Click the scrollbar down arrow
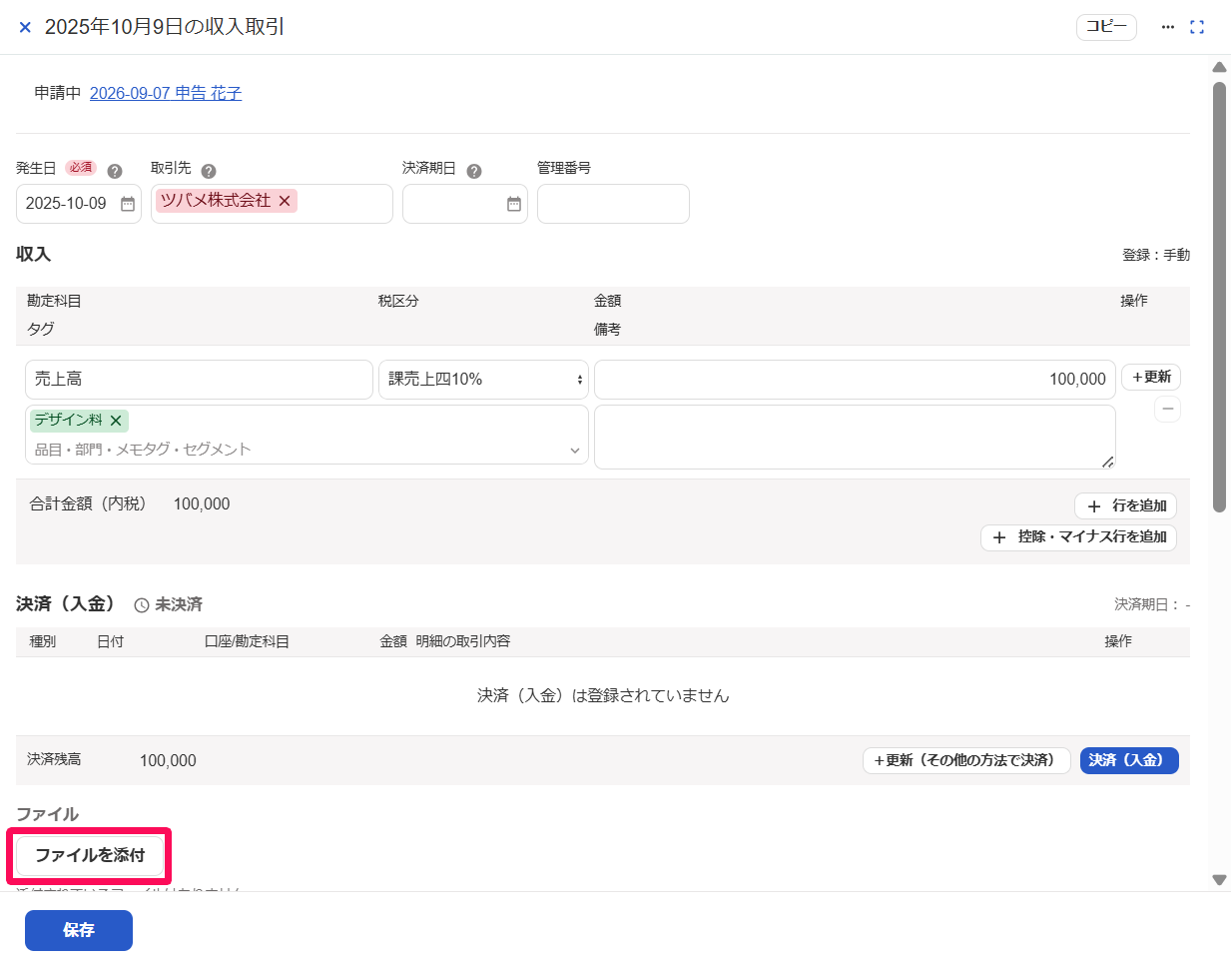 click(1219, 880)
